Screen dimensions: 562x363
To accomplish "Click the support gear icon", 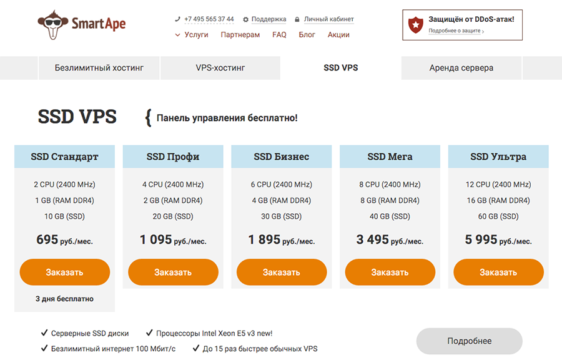I will pos(245,20).
